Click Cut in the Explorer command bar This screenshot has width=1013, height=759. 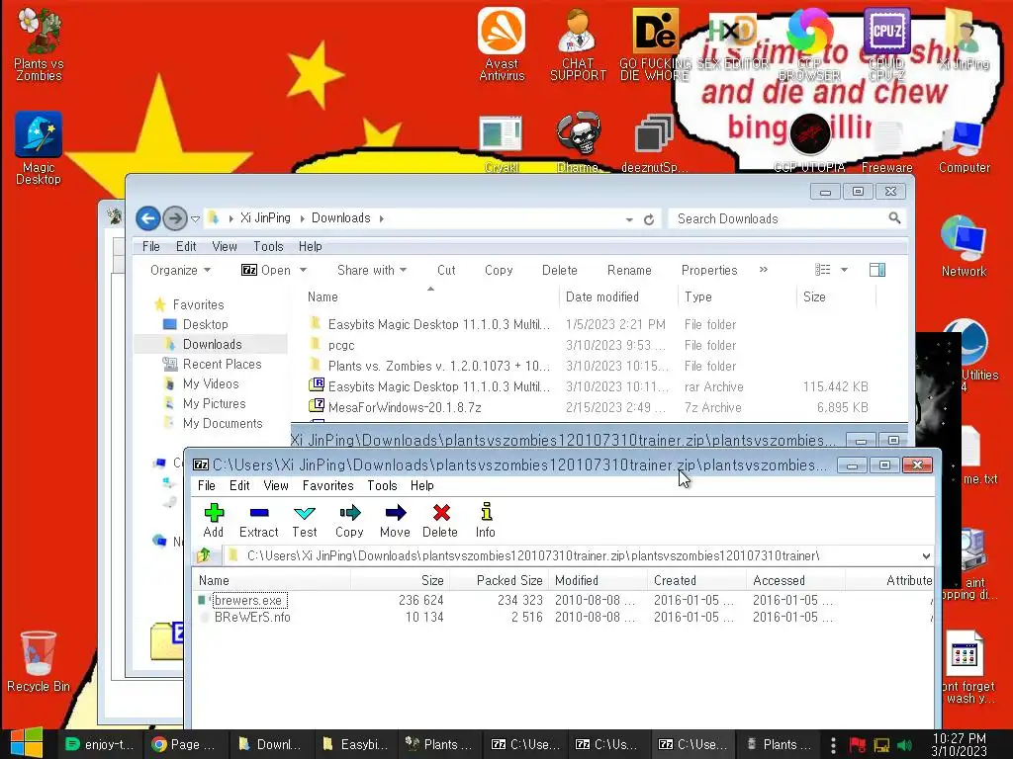pos(446,271)
